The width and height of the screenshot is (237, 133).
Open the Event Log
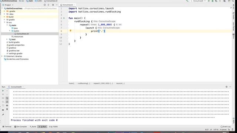point(226,127)
